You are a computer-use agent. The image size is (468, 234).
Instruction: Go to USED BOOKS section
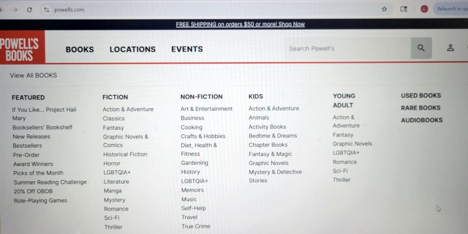pyautogui.click(x=420, y=96)
